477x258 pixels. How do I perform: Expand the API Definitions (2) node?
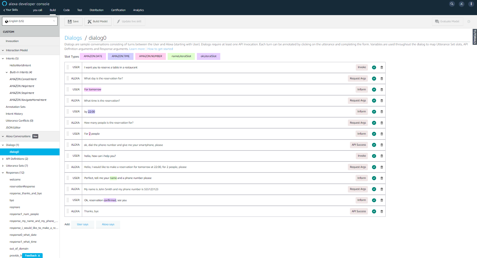(3, 159)
